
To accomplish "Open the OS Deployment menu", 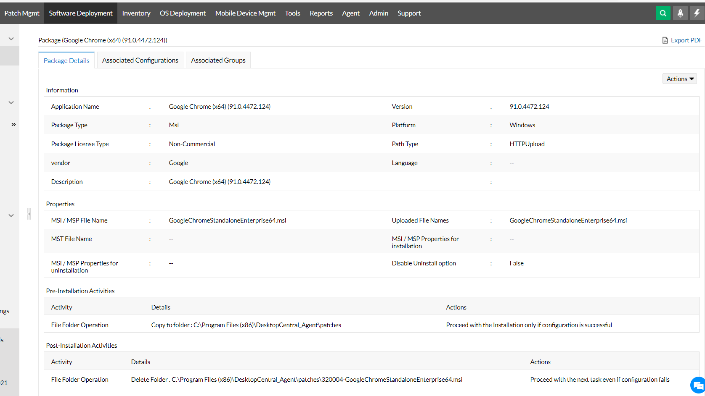I will 183,13.
